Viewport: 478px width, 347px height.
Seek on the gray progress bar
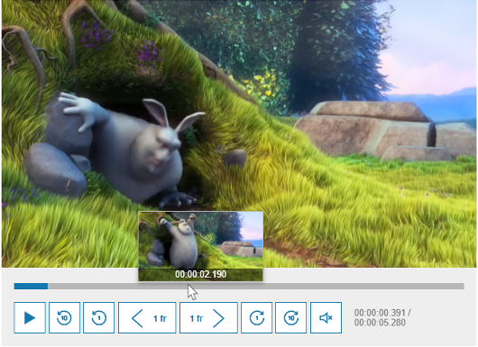[239, 286]
